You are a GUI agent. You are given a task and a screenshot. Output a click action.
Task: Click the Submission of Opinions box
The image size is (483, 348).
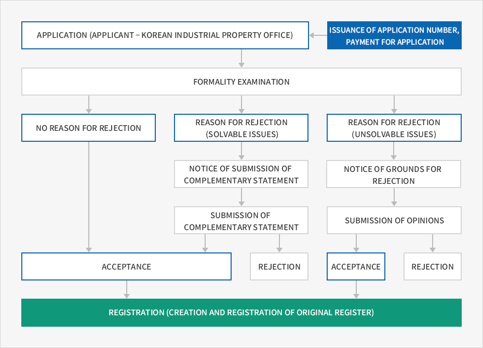394,221
